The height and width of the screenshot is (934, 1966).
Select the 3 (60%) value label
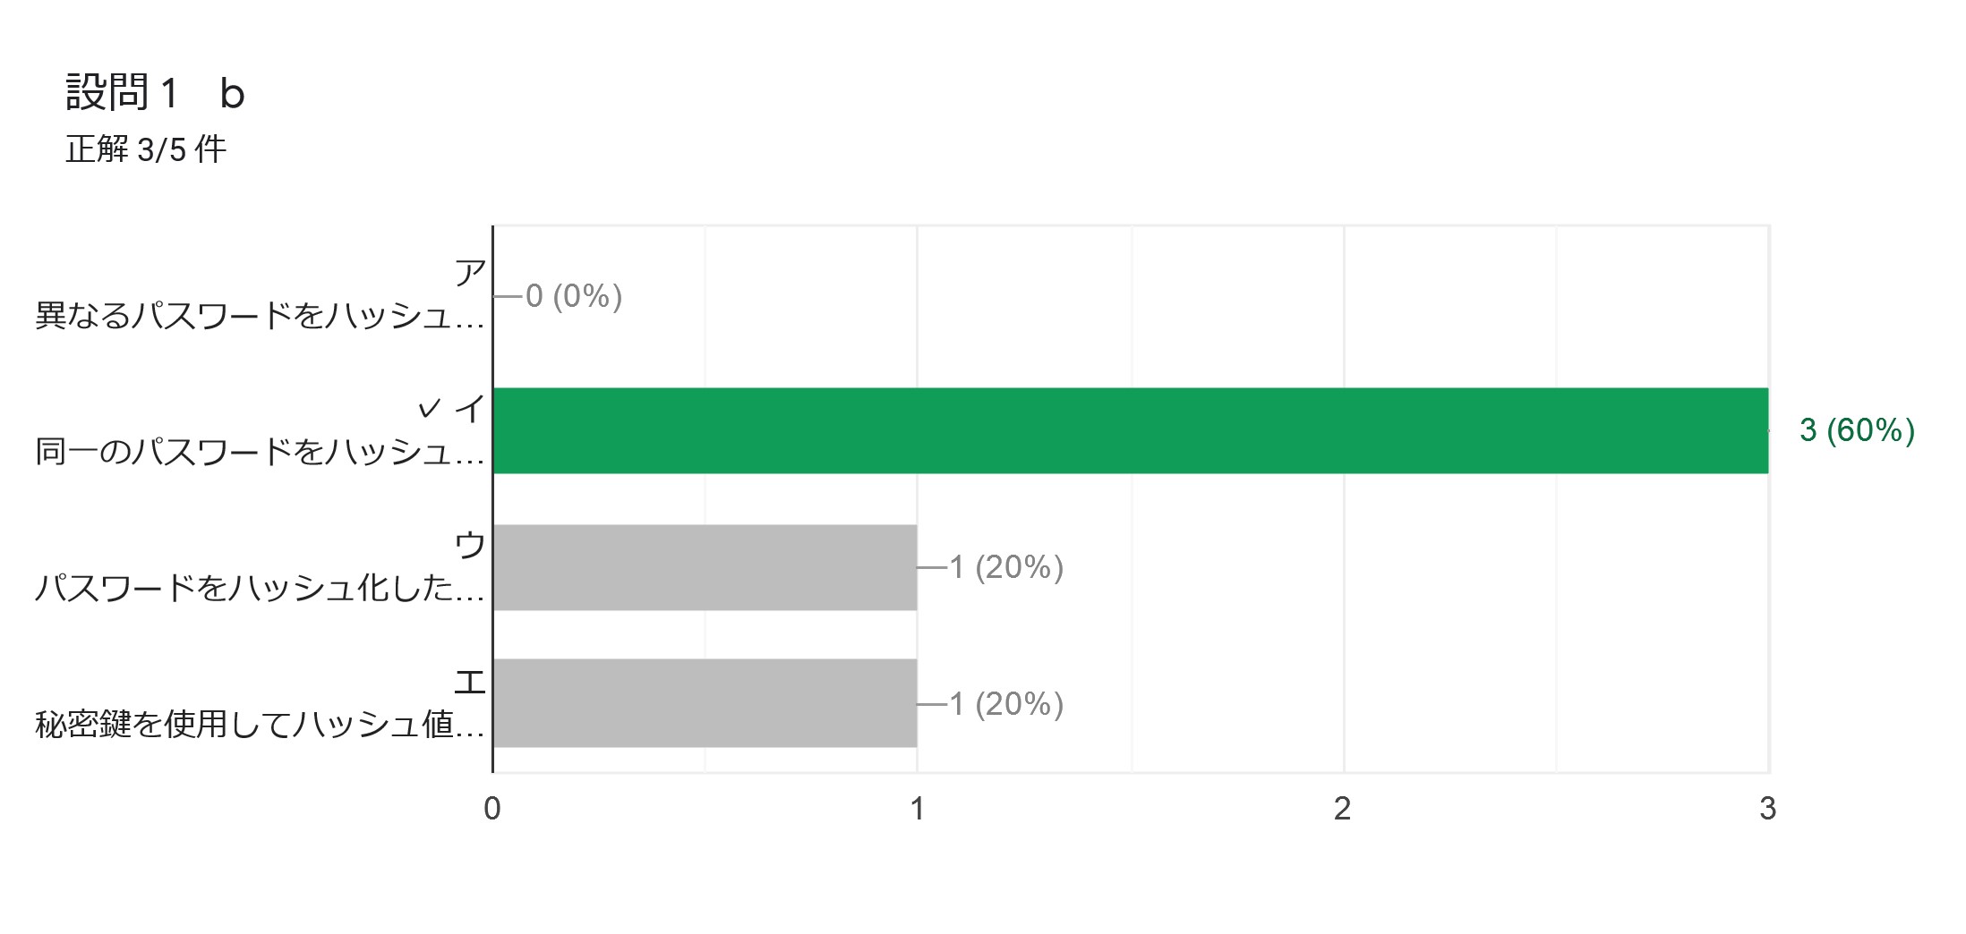(x=1857, y=430)
